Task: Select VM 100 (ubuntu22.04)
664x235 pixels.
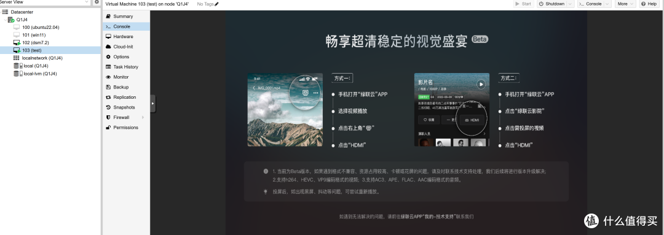Action: (x=41, y=27)
